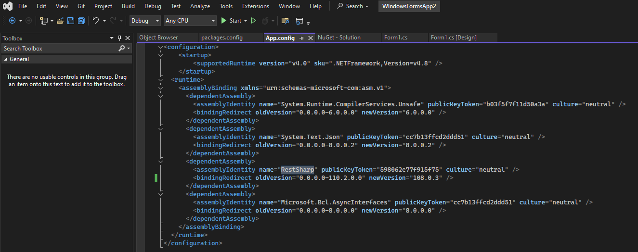Open the Analyze menu
The width and height of the screenshot is (638, 252).
[x=200, y=6]
